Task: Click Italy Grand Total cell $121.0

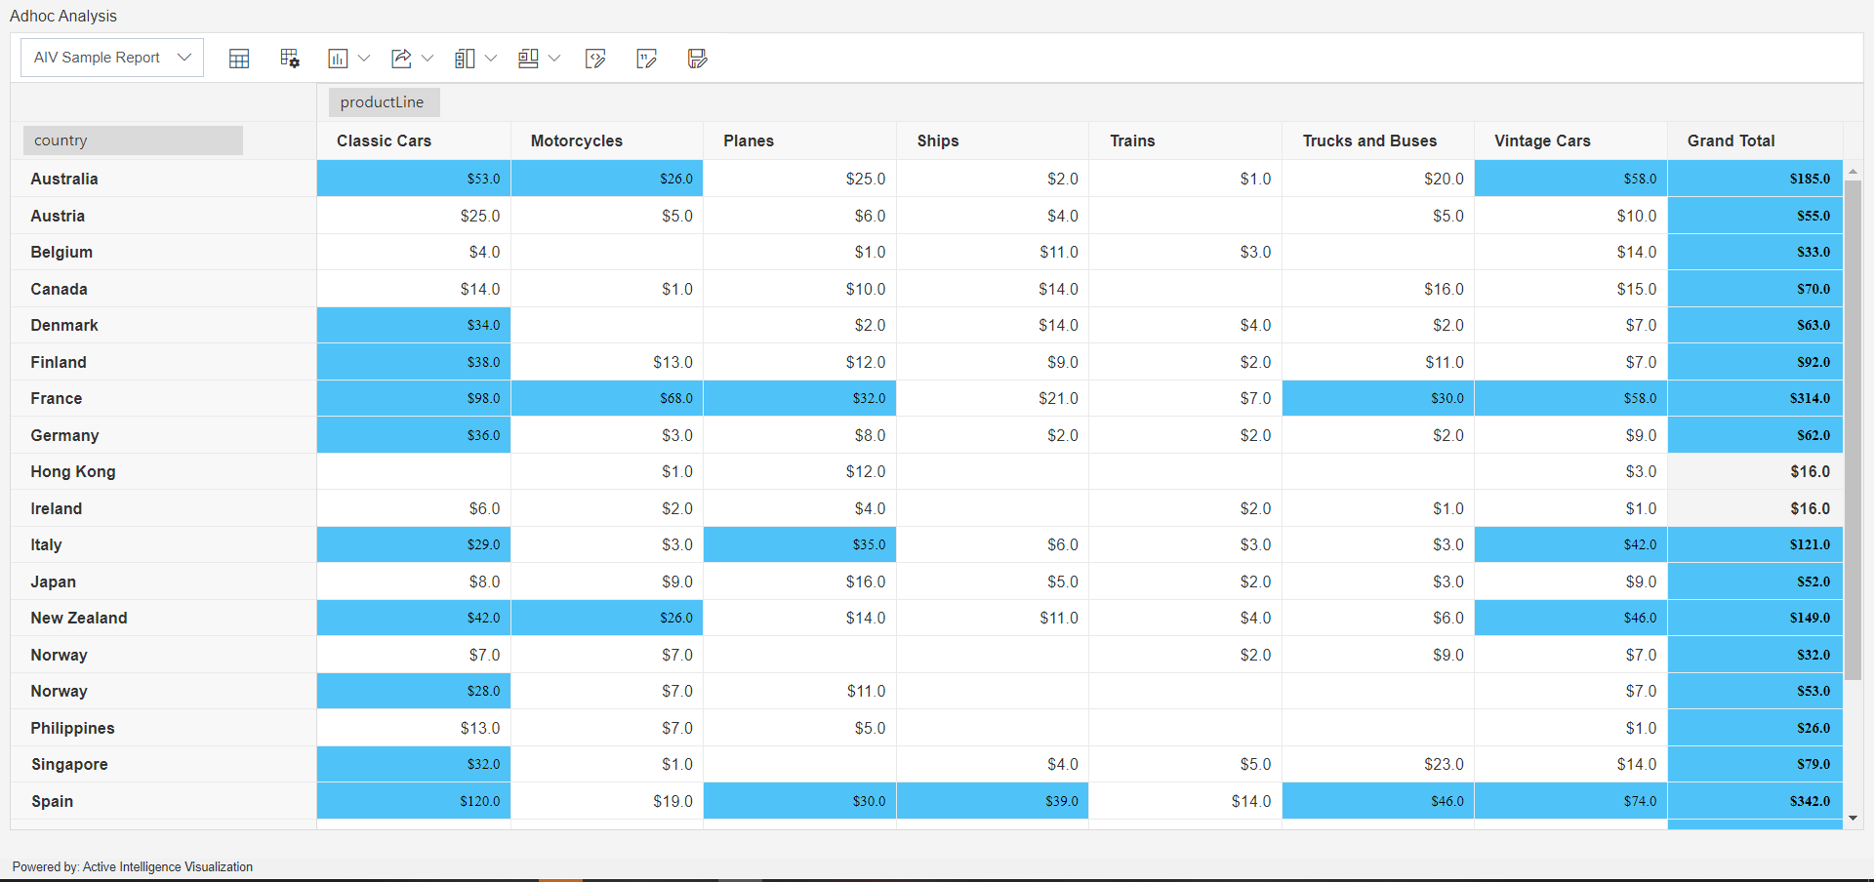Action: click(1755, 544)
